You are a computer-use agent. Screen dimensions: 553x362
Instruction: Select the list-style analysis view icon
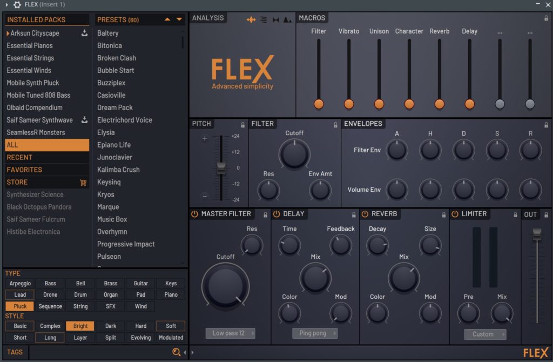click(264, 20)
